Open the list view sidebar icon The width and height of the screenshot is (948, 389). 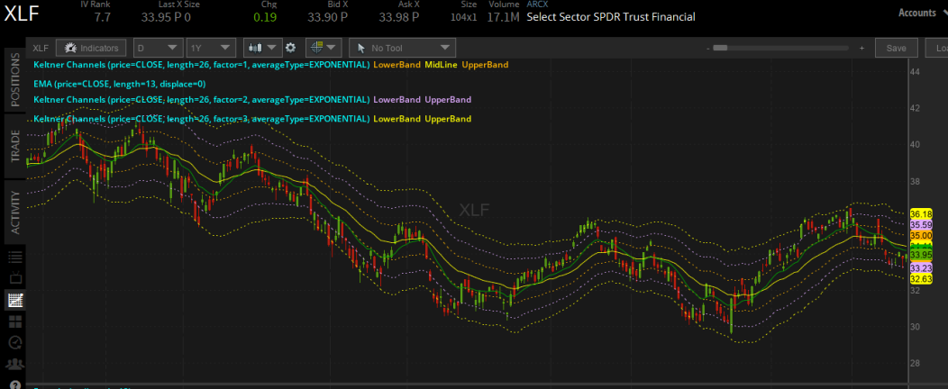(15, 257)
